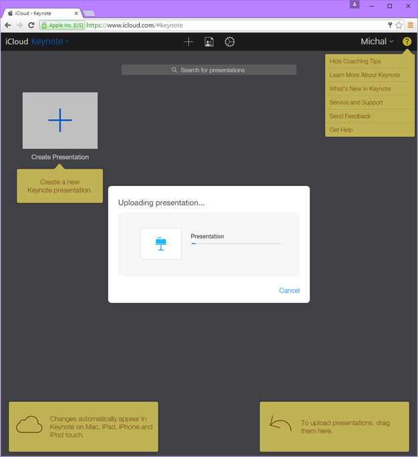Close the iCloud - Keynote tab

point(76,13)
